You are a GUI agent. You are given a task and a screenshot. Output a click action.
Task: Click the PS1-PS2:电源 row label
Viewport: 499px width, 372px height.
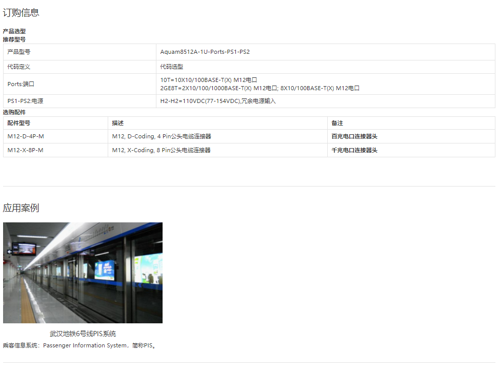[25, 101]
